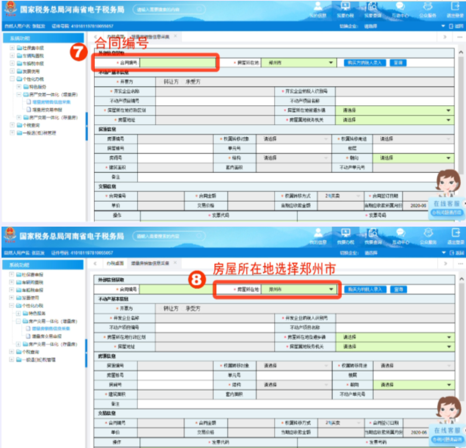Select 增量房销售信息采集 tree item, top screenshot

coord(51,102)
